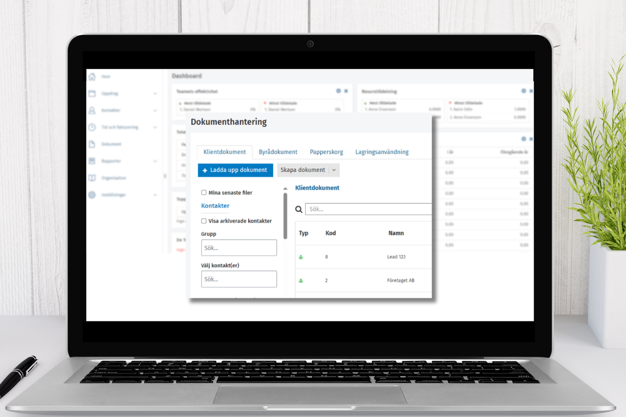Click the Inställningar gear icon in sidebar
The height and width of the screenshot is (417, 626).
tap(92, 195)
